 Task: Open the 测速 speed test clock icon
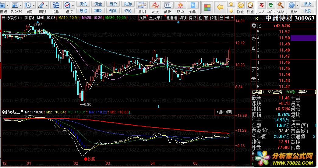tap(250, 5)
